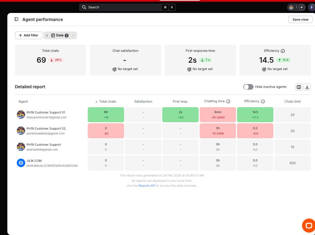Image resolution: width=315 pixels, height=235 pixels.
Task: Sort by Total chats column header
Action: [x=106, y=102]
